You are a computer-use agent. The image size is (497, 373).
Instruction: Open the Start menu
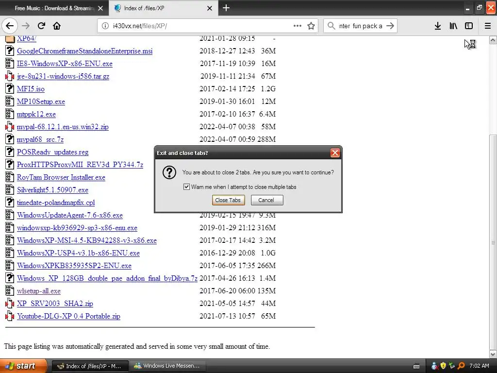(23, 366)
